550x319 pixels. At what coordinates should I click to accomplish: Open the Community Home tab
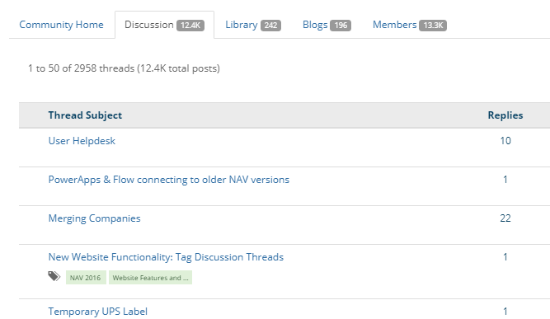(x=61, y=25)
